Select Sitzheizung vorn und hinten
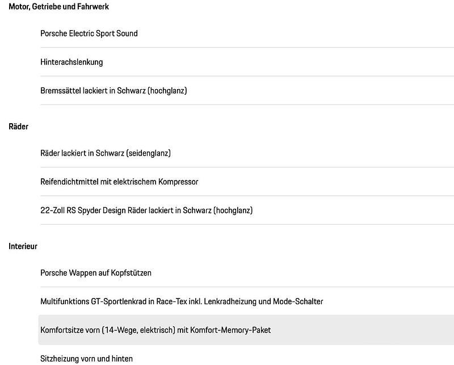Viewport: 454px width, 365px height. 86,358
